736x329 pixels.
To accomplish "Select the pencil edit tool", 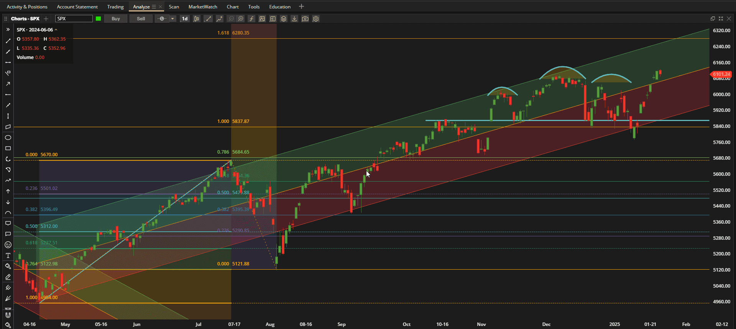I will click(8, 277).
